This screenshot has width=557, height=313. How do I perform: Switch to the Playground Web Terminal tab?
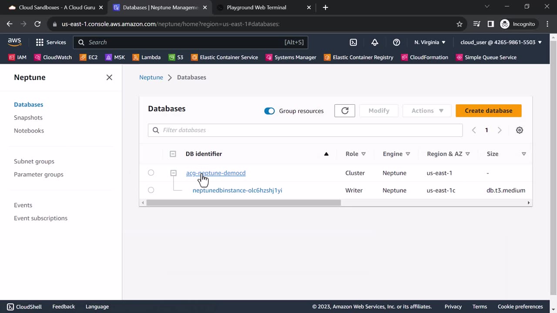point(257,7)
